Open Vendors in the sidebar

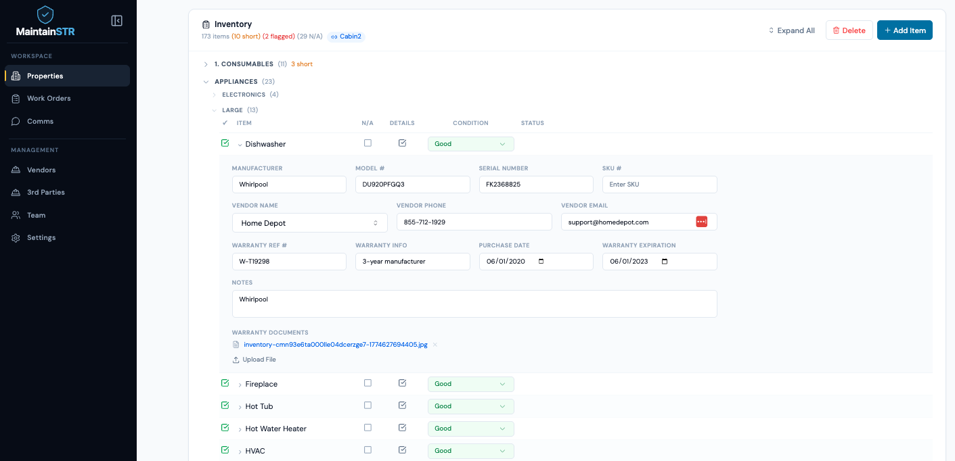[67, 170]
